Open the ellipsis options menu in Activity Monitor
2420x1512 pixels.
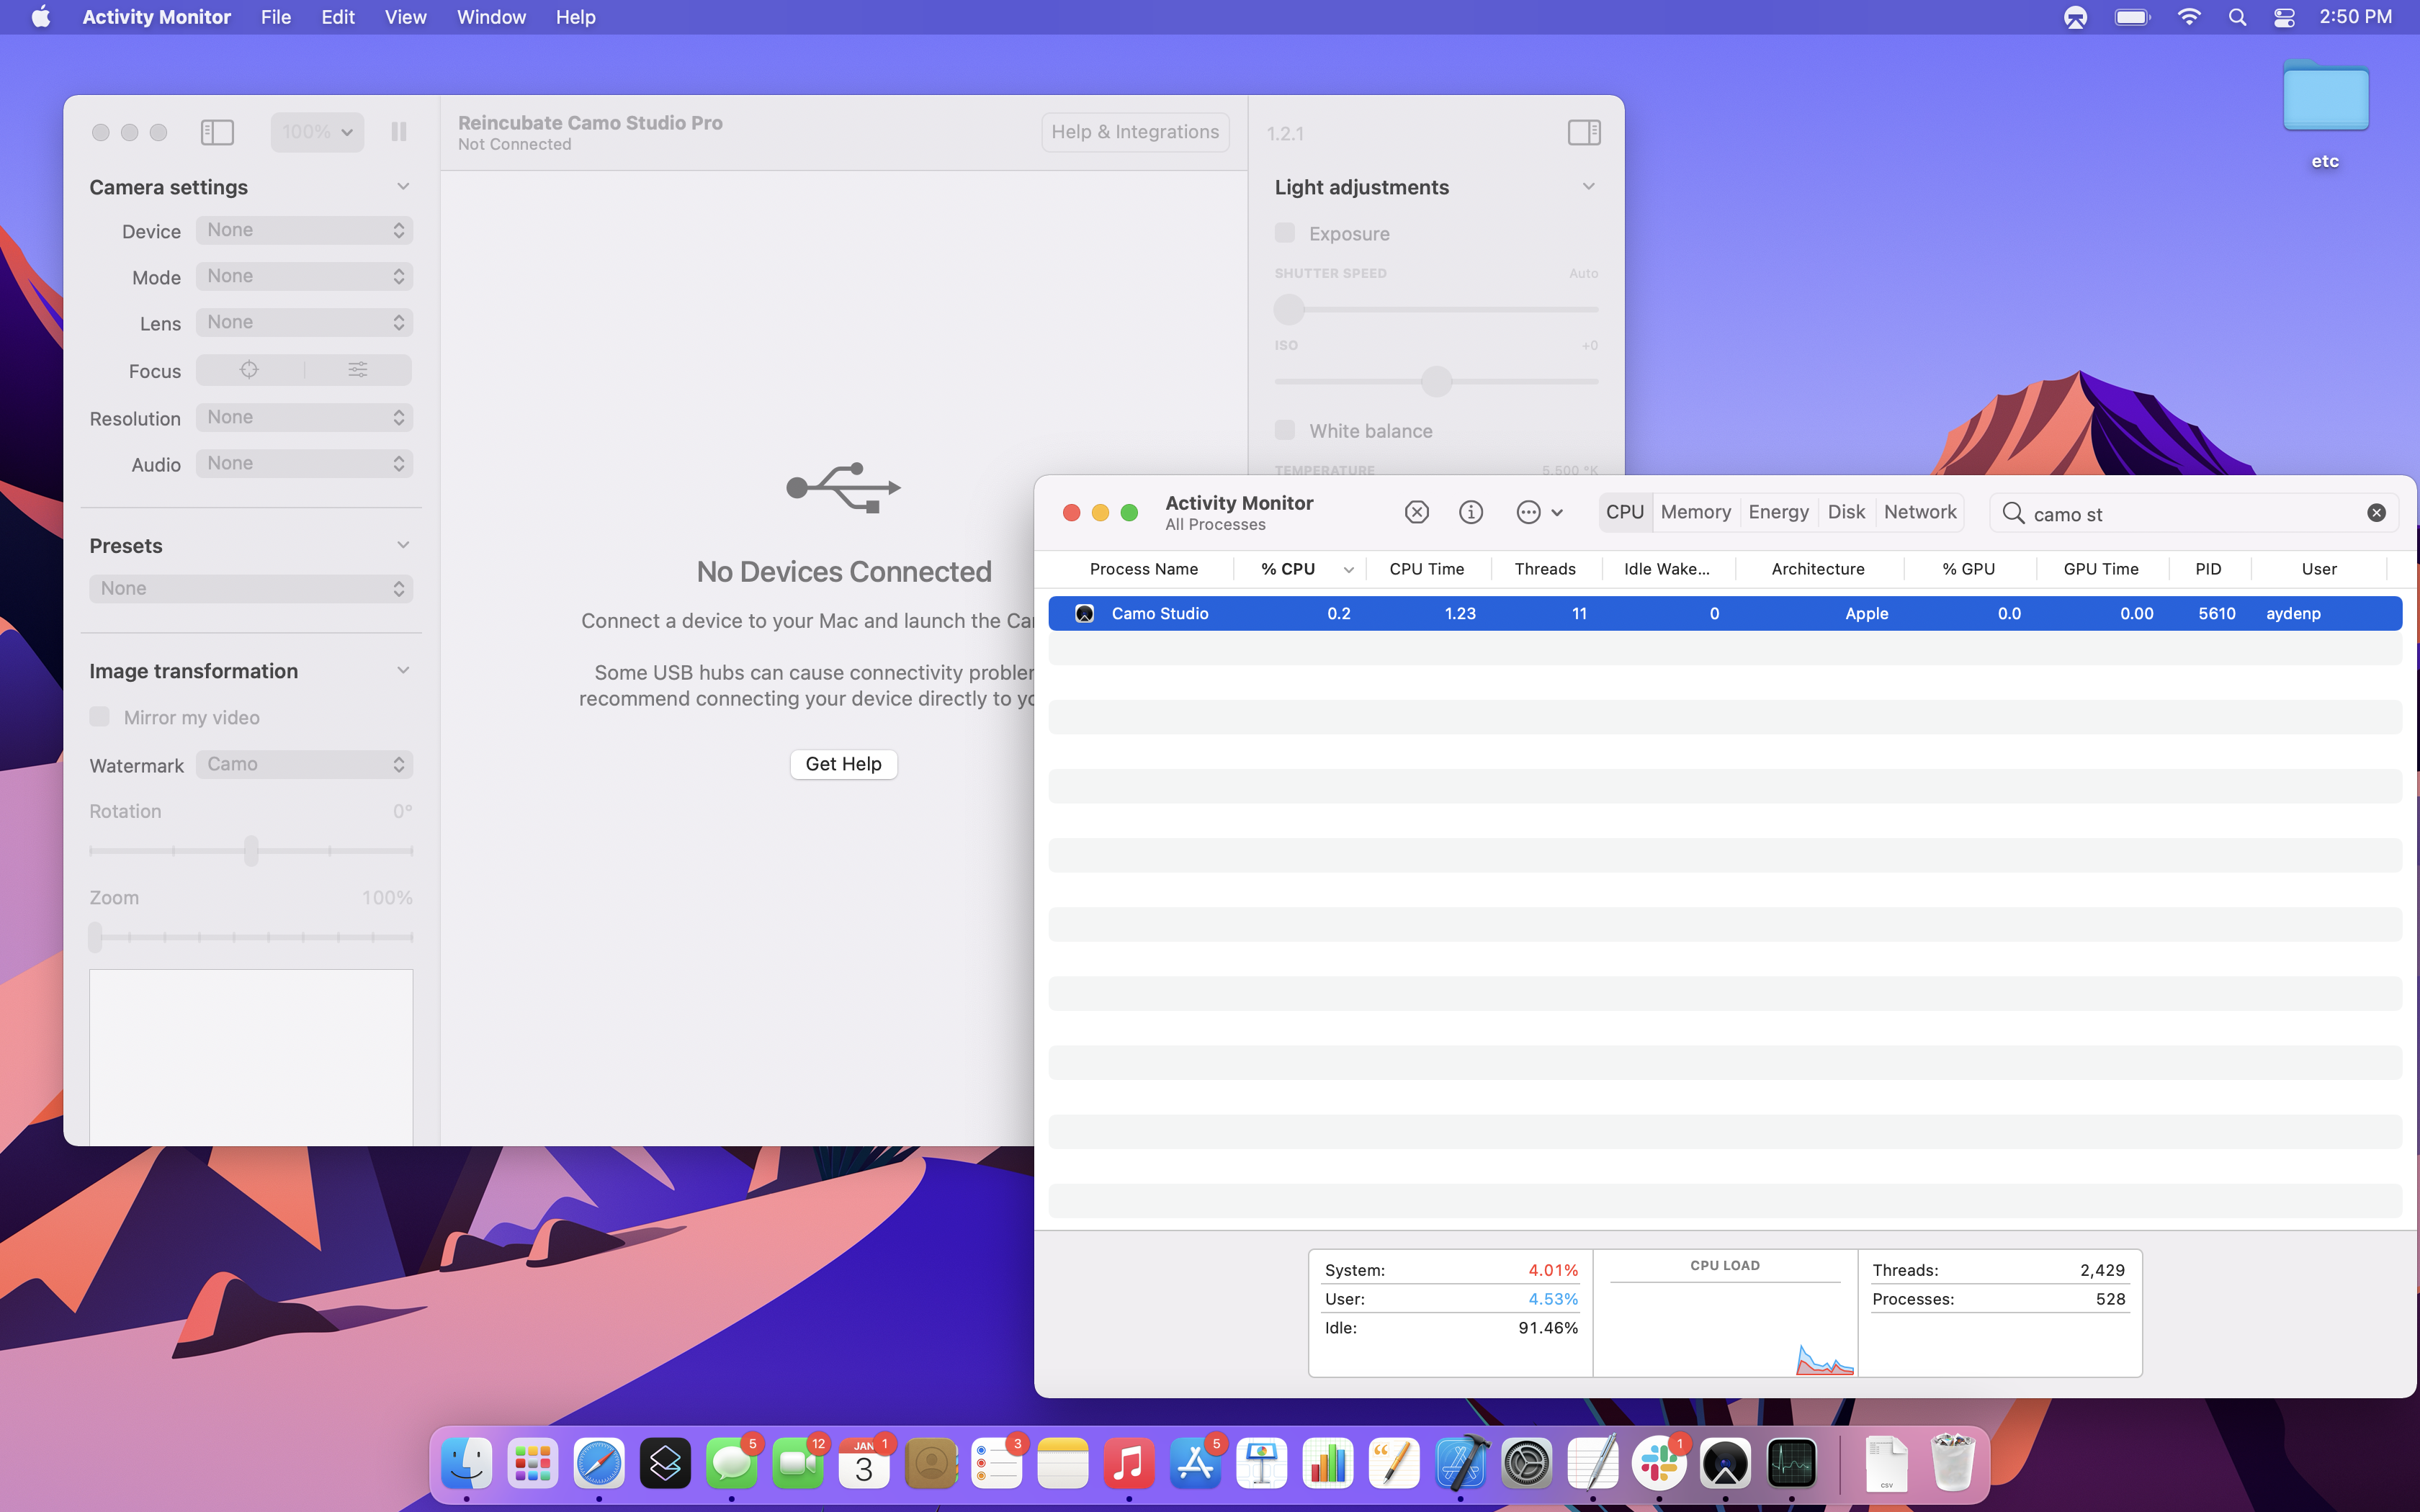pyautogui.click(x=1539, y=512)
